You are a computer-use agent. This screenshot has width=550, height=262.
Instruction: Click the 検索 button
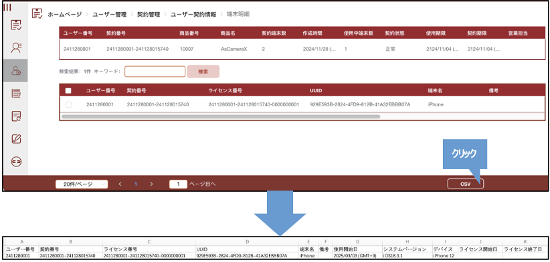(x=203, y=72)
